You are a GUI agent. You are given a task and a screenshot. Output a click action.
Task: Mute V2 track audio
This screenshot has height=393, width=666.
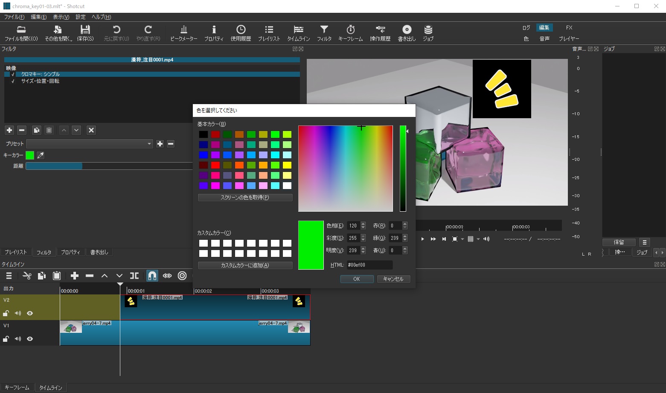click(x=18, y=313)
